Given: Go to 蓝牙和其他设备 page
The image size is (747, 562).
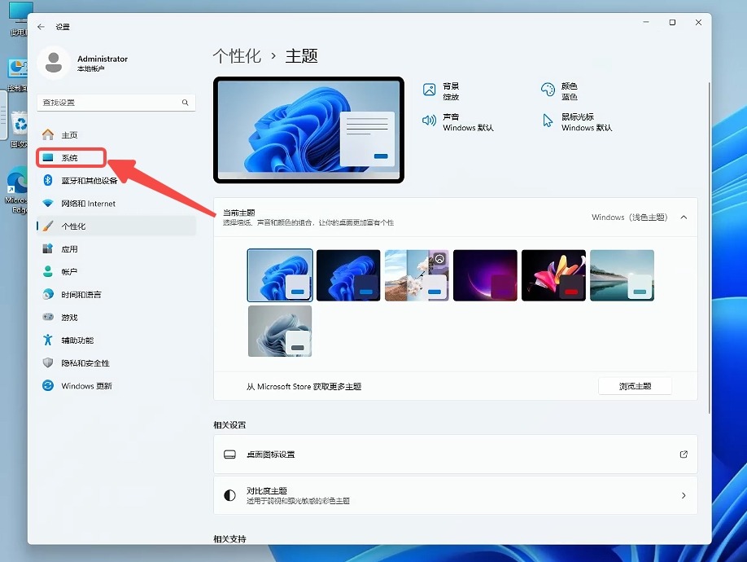Looking at the screenshot, I should coord(89,181).
